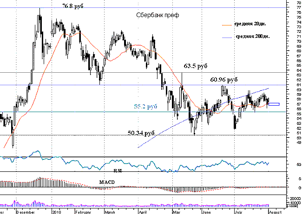Select the 76.8 руб resistance label

[73, 6]
